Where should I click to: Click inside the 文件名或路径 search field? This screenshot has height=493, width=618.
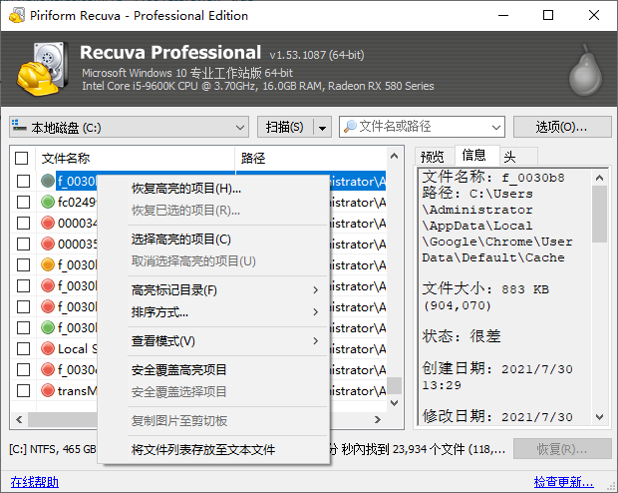422,127
